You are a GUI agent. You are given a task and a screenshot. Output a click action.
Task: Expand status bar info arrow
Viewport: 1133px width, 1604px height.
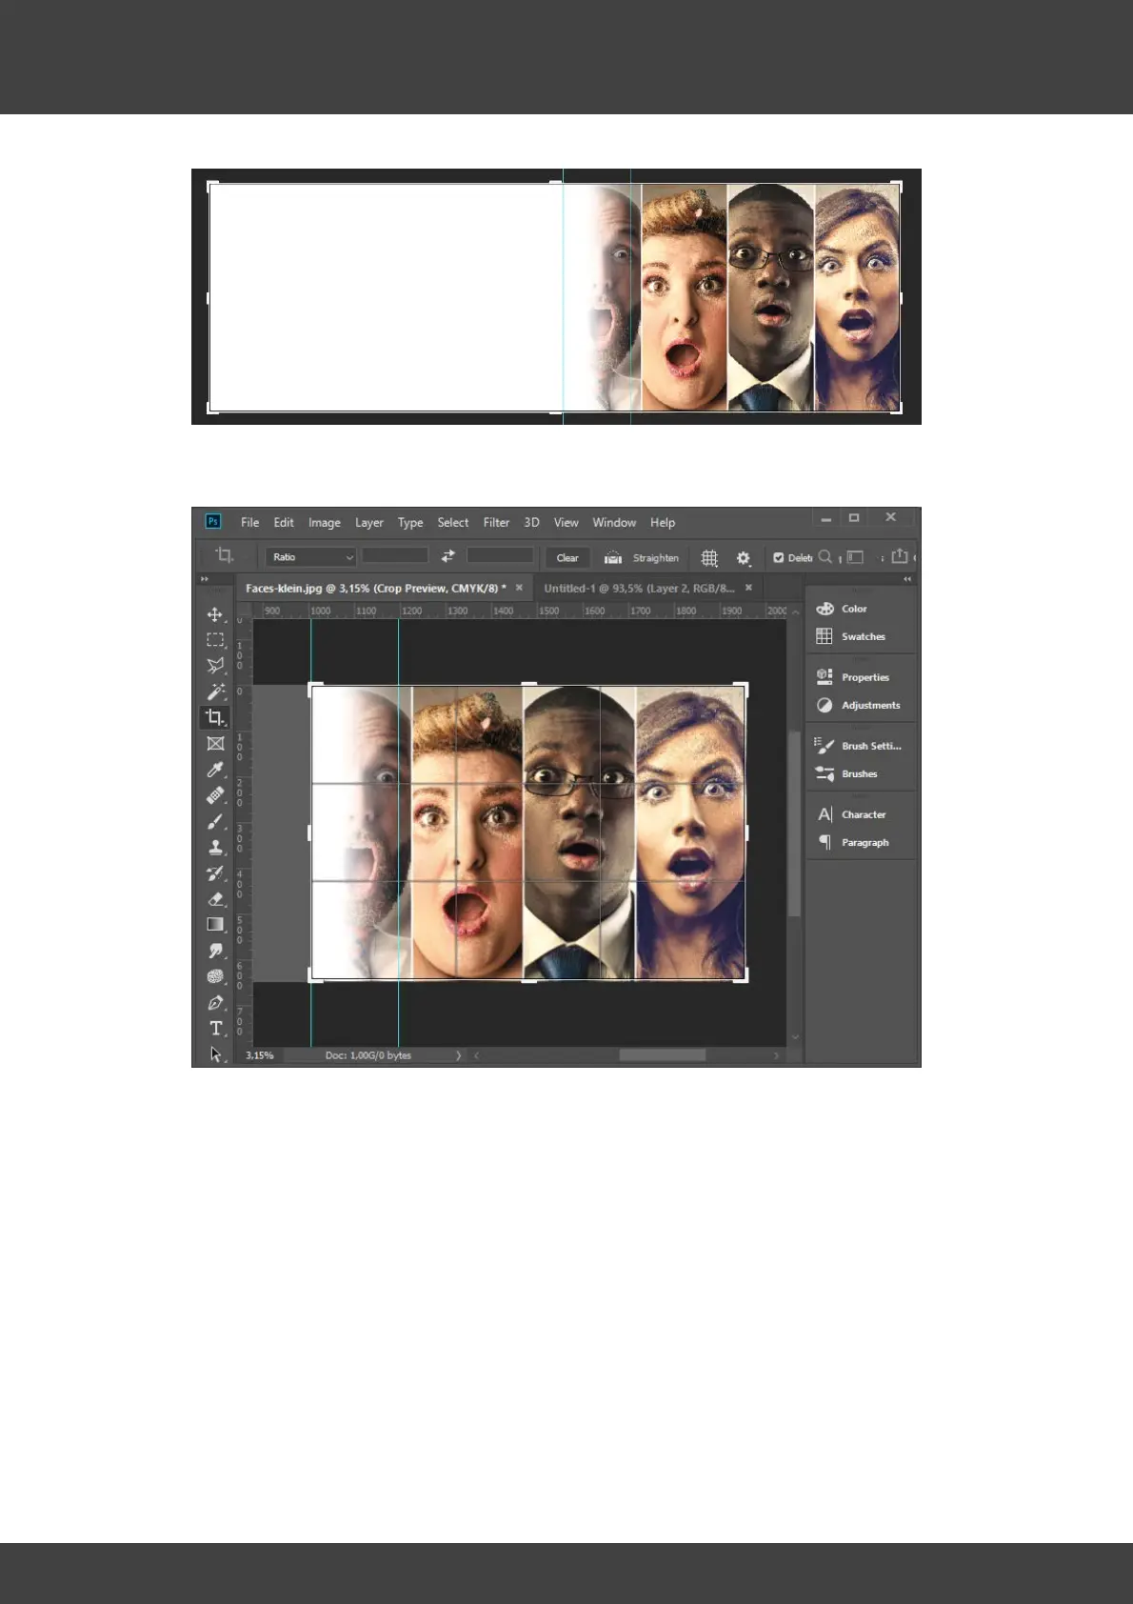(458, 1055)
